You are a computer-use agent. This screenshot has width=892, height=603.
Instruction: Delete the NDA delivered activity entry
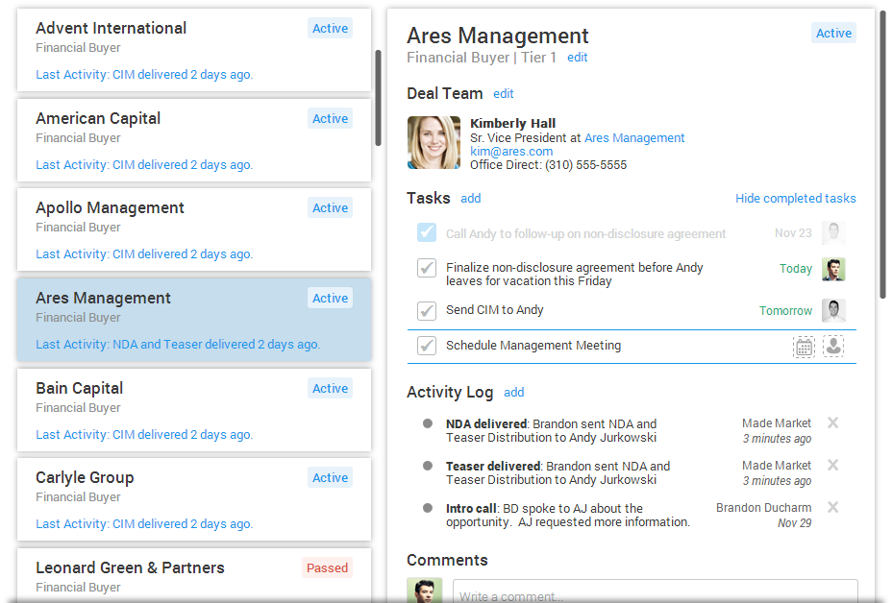click(x=833, y=423)
